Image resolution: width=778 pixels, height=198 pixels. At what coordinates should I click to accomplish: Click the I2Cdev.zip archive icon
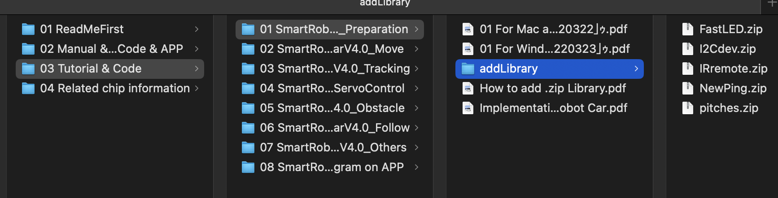[687, 49]
